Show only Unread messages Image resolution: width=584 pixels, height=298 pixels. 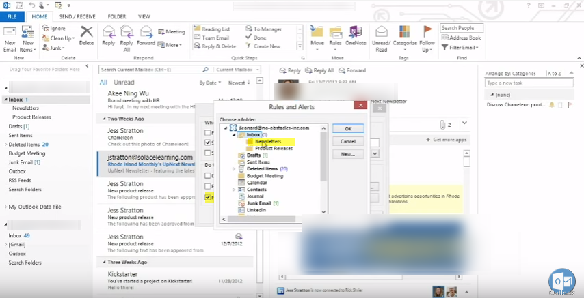[x=124, y=82]
